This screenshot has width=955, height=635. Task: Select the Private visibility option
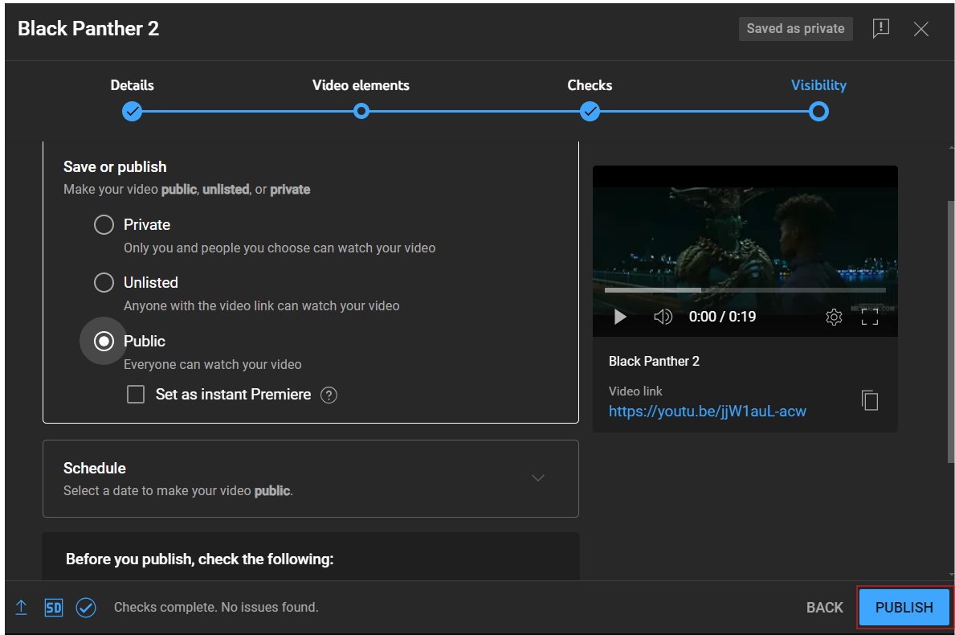(x=104, y=225)
